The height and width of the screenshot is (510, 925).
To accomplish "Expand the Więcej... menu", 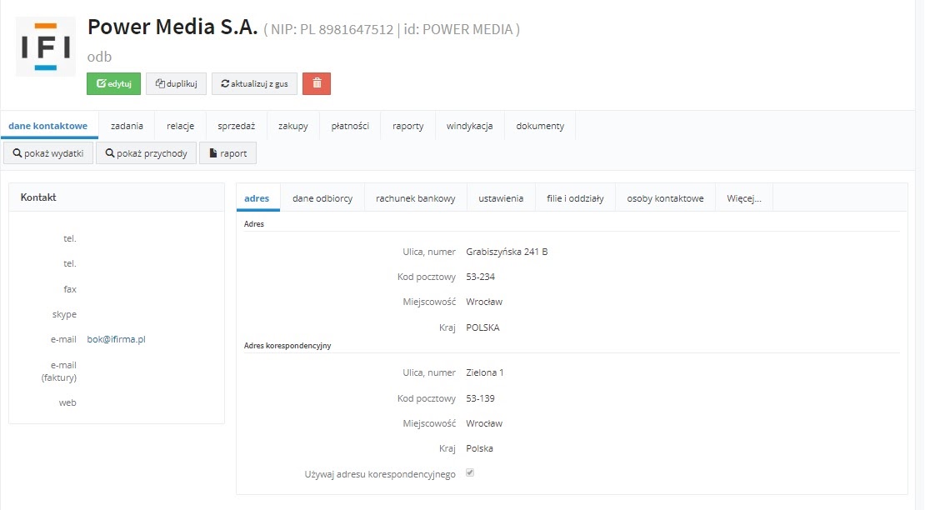I will (744, 198).
